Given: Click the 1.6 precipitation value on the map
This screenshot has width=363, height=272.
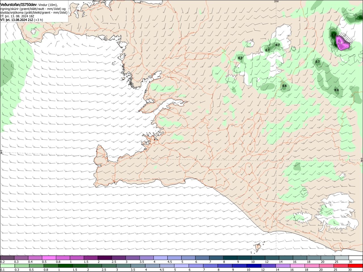Looking at the screenshot, I should (335, 35).
